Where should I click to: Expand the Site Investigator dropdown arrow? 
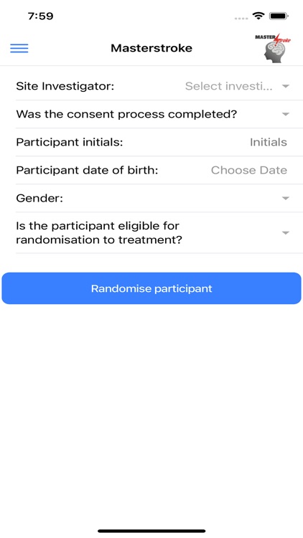286,86
